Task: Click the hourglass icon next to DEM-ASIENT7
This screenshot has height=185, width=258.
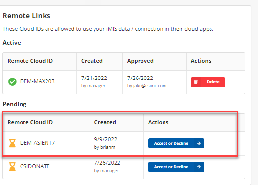Action: click(x=12, y=143)
